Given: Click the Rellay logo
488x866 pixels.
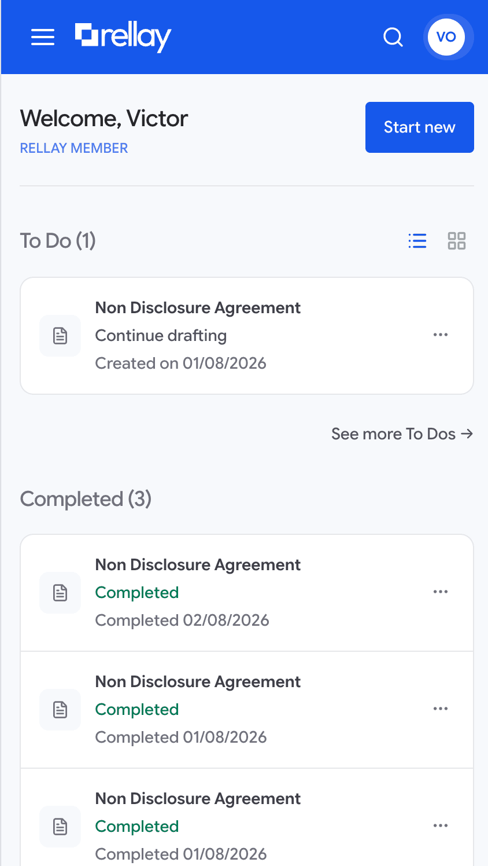Looking at the screenshot, I should [x=123, y=37].
